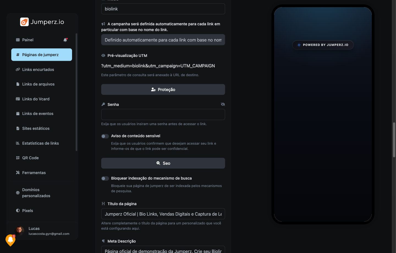Collapse the Proteção section

(163, 89)
